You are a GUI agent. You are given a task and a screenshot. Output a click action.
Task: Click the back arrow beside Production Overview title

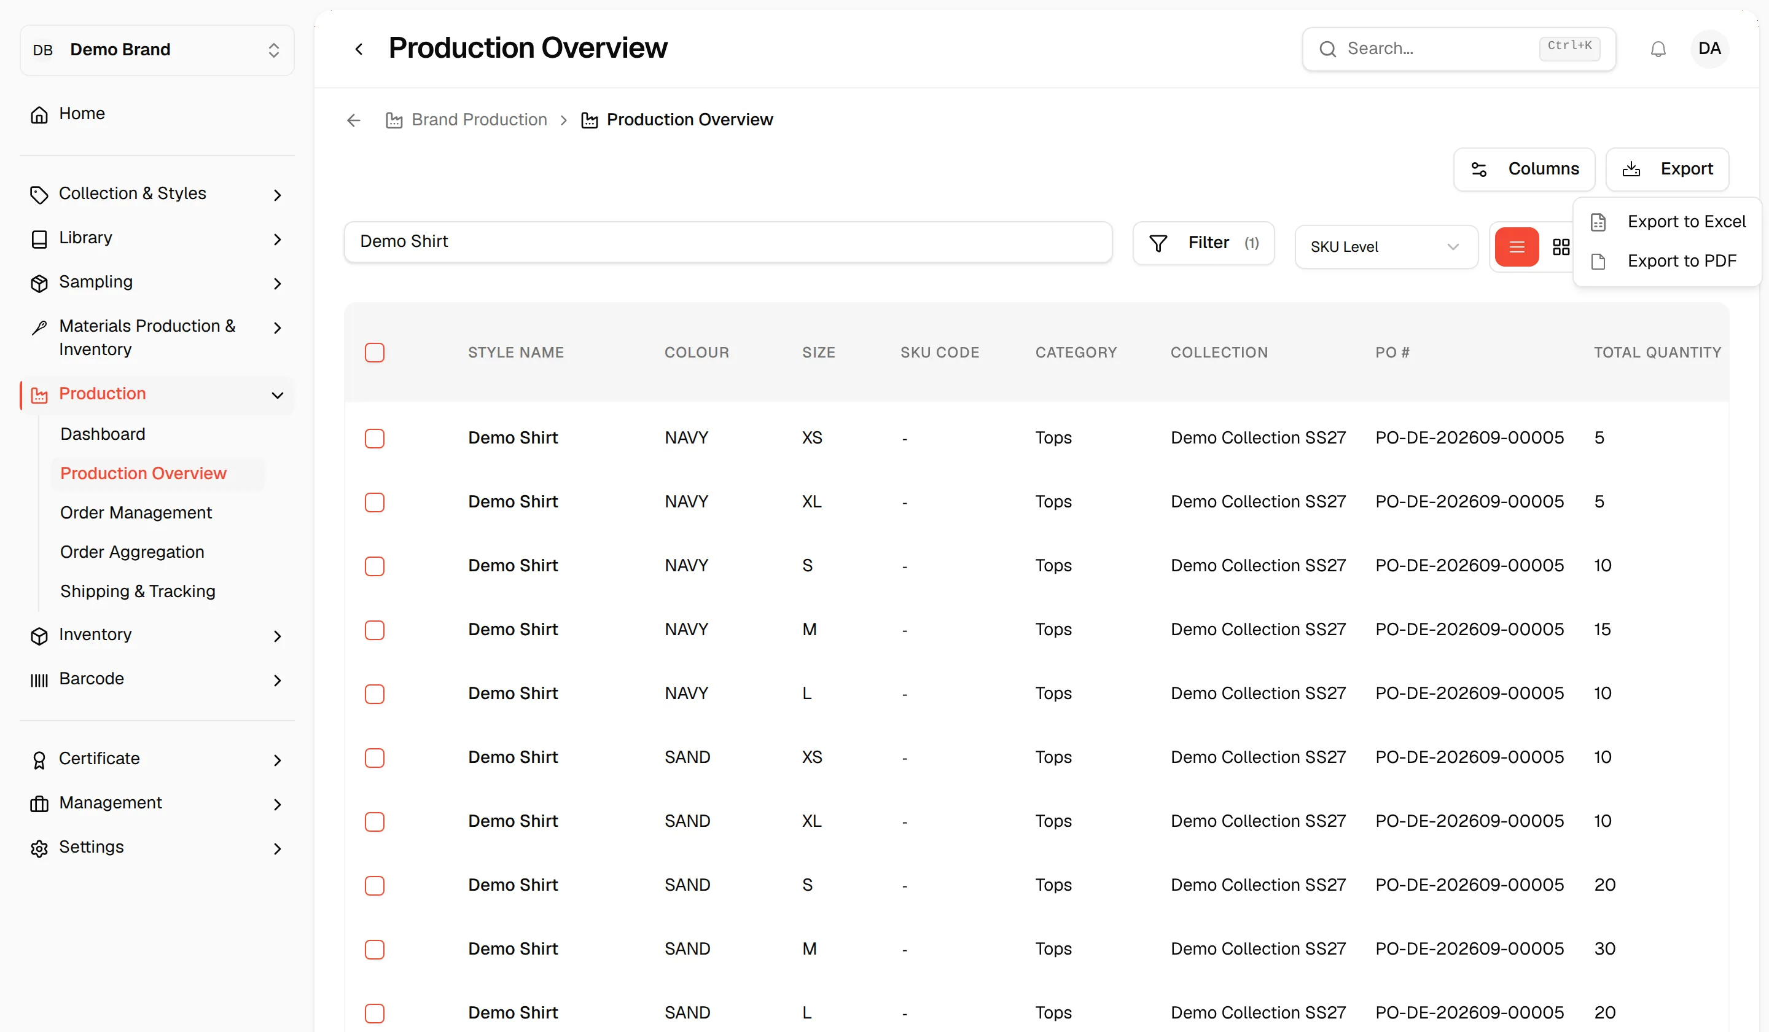[359, 49]
